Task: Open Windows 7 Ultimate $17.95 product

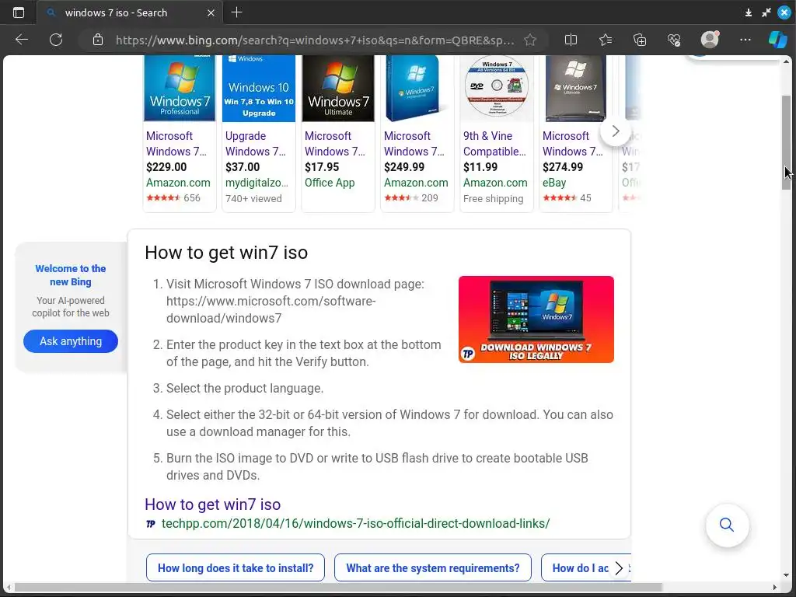Action: (334, 144)
